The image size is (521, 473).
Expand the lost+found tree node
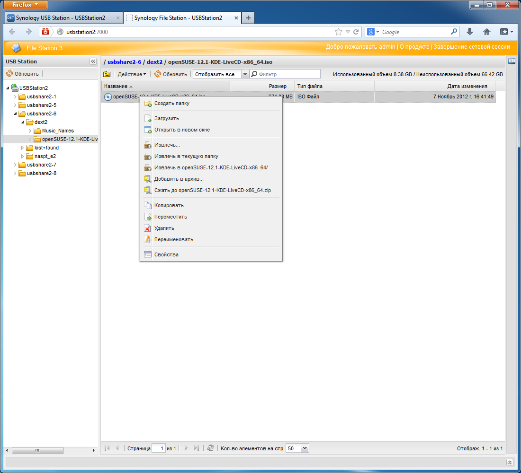pos(22,148)
